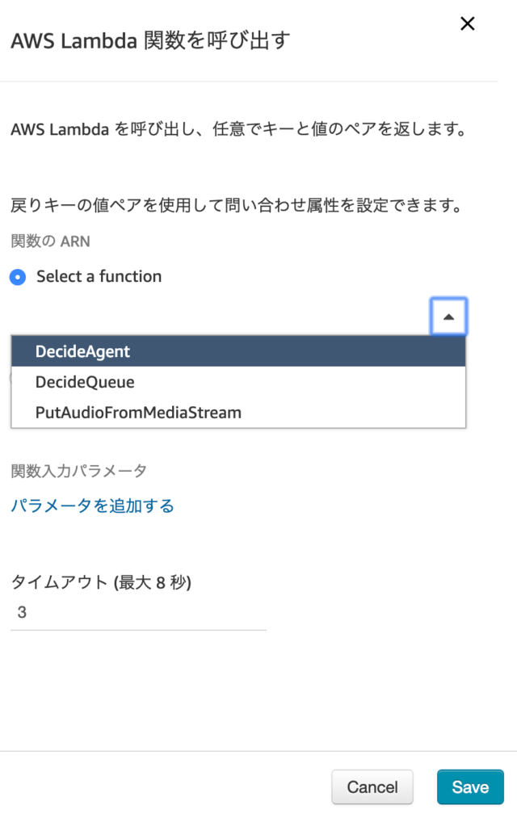
Task: Click the Cancel button
Action: [372, 787]
